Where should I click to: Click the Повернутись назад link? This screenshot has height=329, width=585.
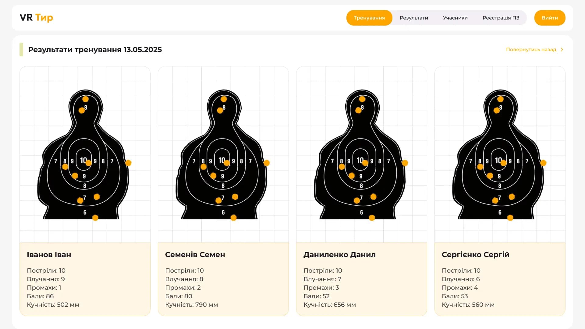coord(531,50)
